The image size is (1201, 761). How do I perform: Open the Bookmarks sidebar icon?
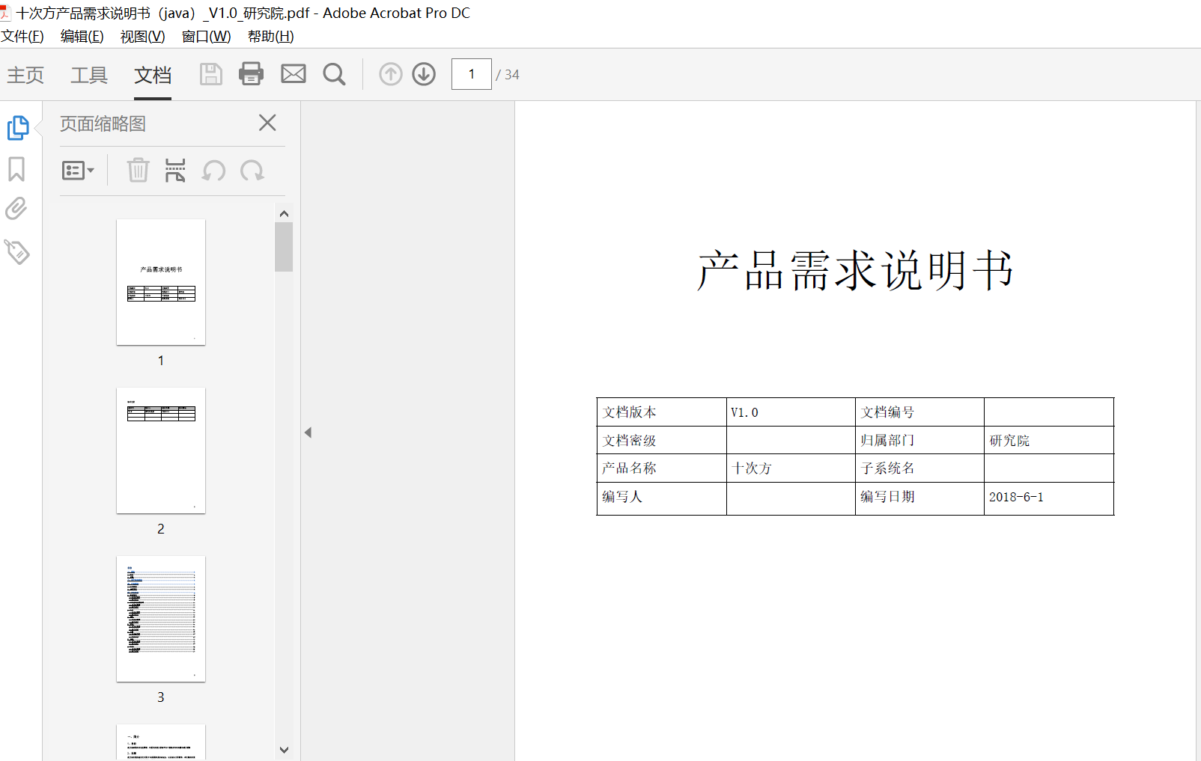click(x=16, y=169)
